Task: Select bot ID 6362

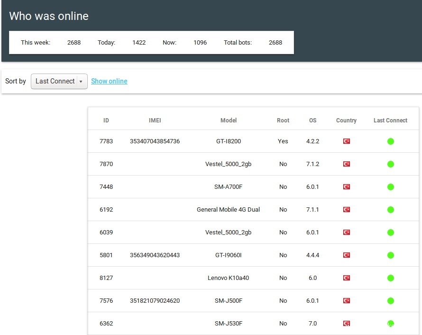Action: [106, 324]
